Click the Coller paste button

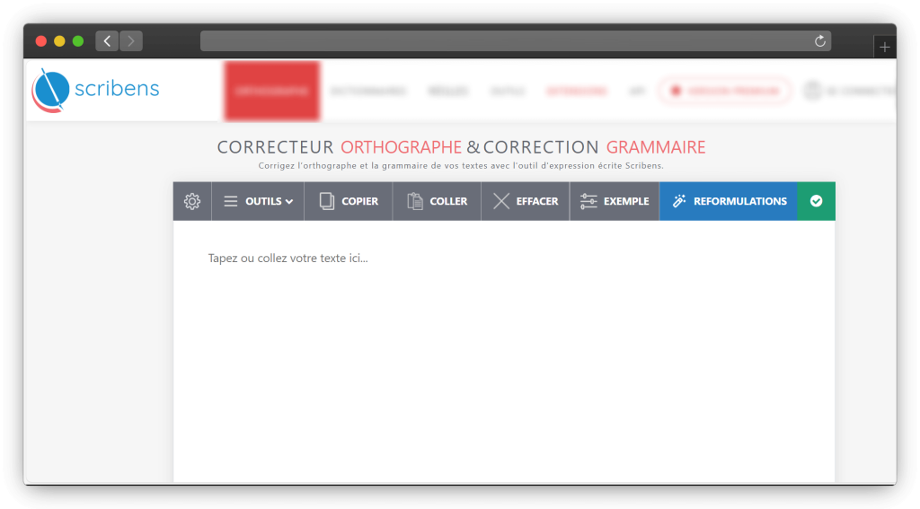coord(437,201)
